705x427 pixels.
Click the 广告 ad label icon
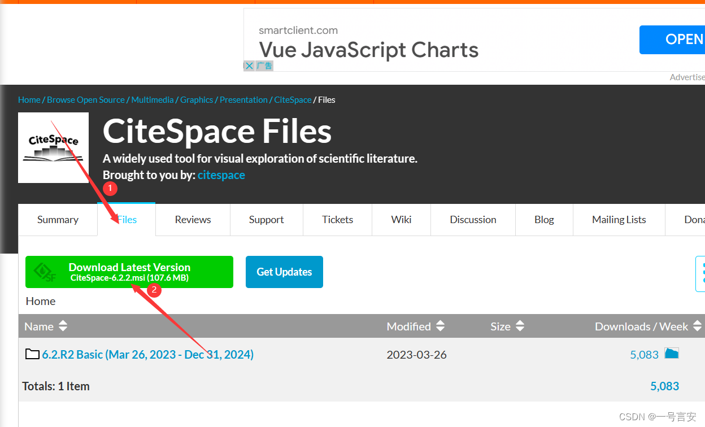264,66
